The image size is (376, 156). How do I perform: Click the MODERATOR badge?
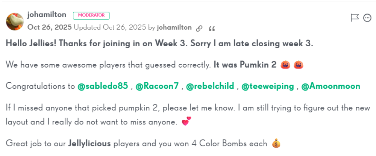click(x=91, y=15)
